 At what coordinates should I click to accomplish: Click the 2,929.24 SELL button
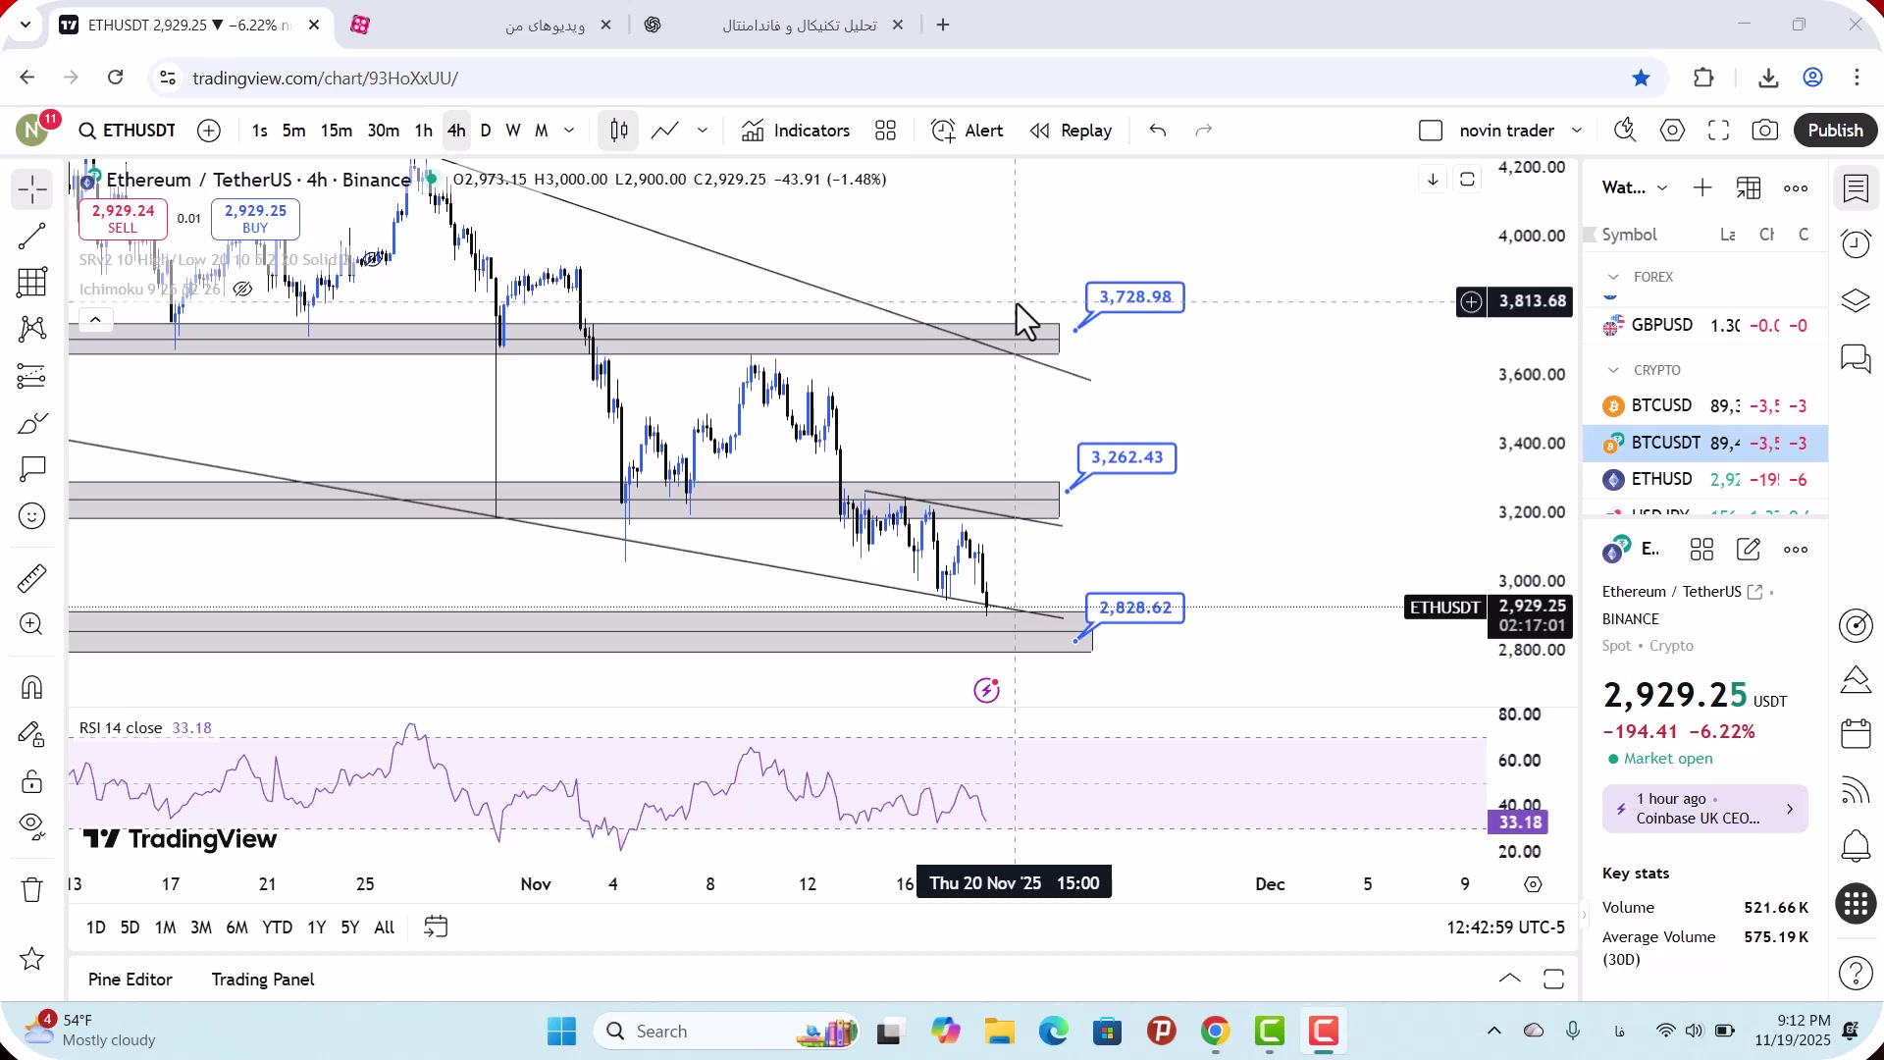123,219
